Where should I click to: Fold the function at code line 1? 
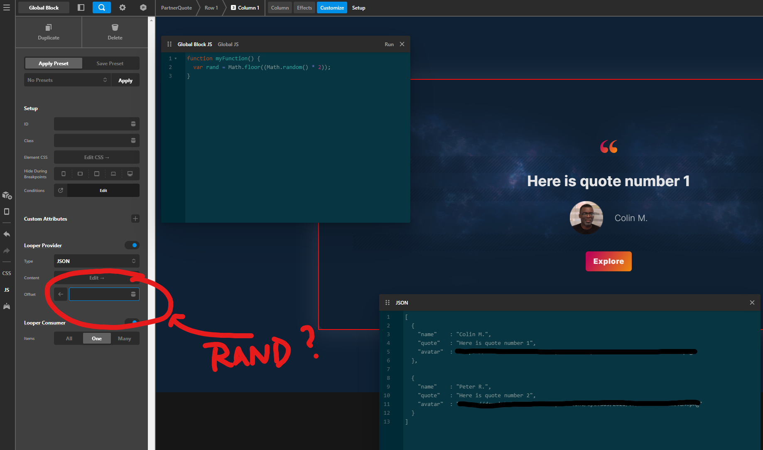pyautogui.click(x=176, y=59)
